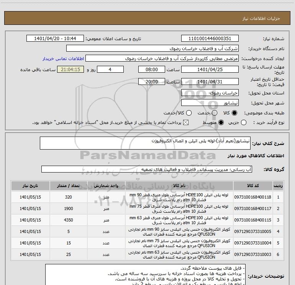
Task: Click the remaining days field showing 4
Action: point(110,69)
